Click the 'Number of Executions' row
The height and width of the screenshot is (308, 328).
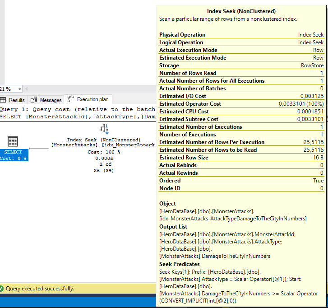pos(241,135)
